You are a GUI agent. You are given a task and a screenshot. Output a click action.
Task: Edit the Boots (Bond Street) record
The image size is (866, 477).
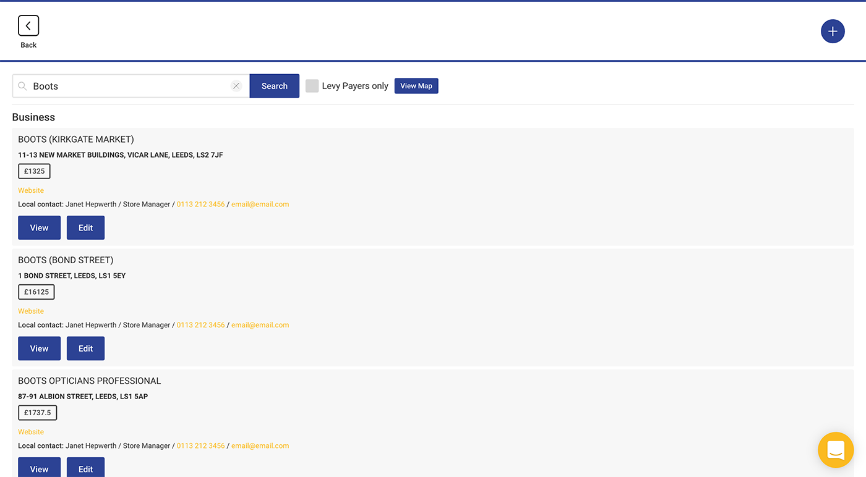pos(85,348)
